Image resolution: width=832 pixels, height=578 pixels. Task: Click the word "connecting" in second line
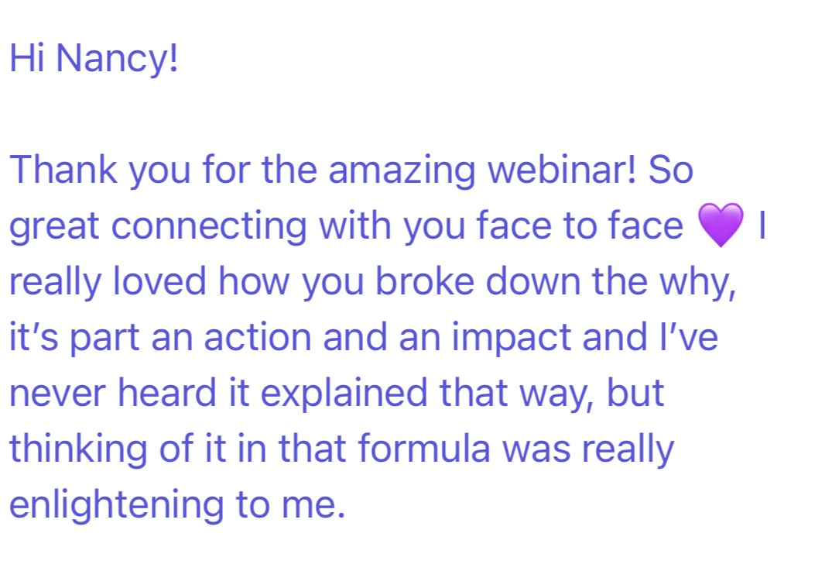pyautogui.click(x=209, y=226)
